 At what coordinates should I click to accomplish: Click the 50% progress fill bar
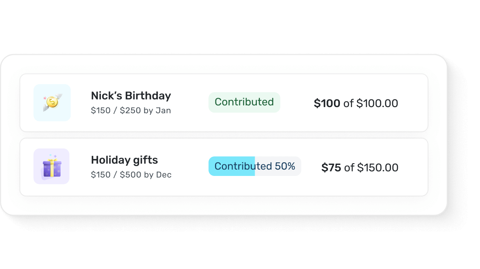tap(231, 166)
